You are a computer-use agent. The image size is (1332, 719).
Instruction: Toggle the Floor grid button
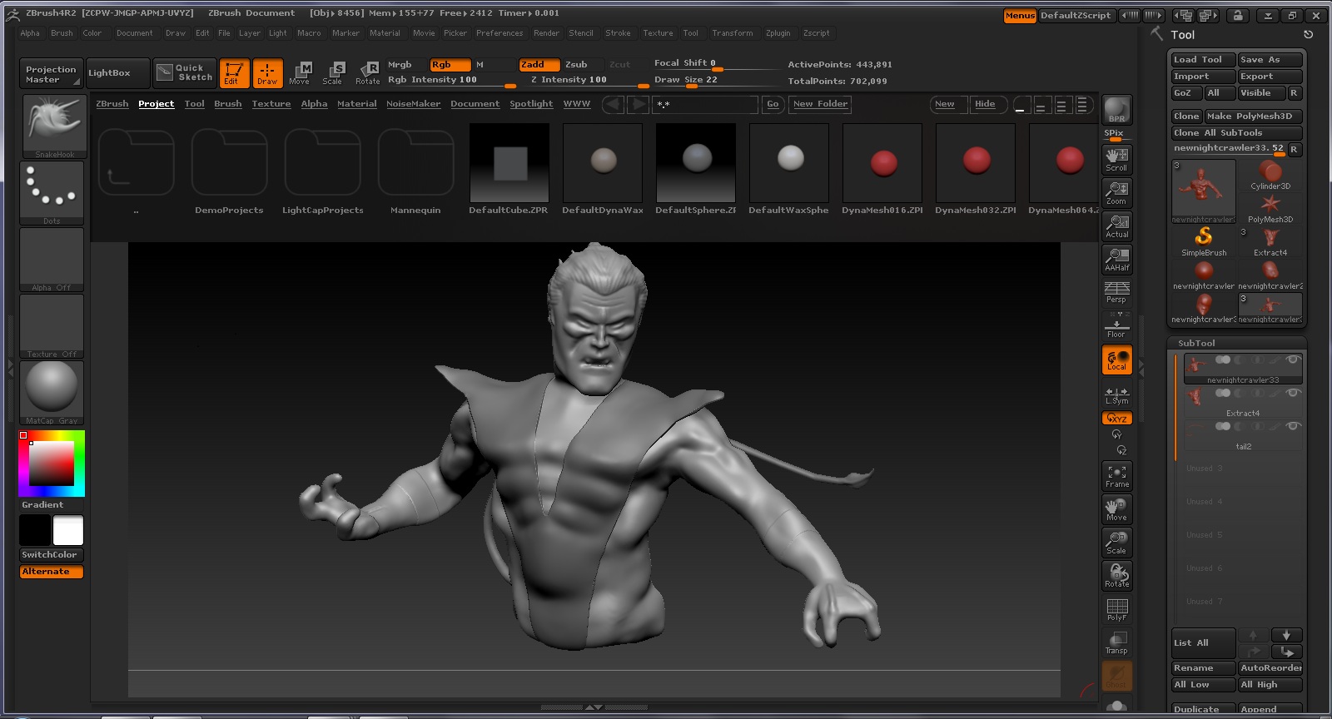[1116, 325]
